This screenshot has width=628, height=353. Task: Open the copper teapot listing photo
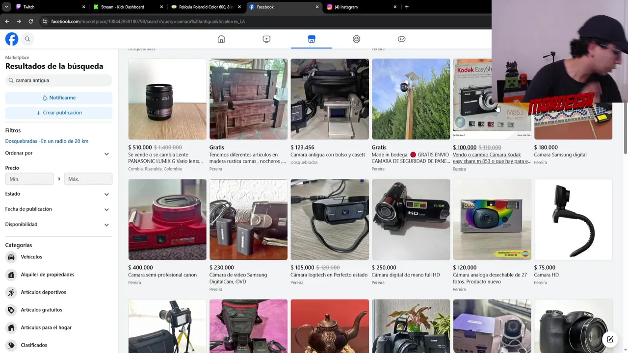click(330, 326)
